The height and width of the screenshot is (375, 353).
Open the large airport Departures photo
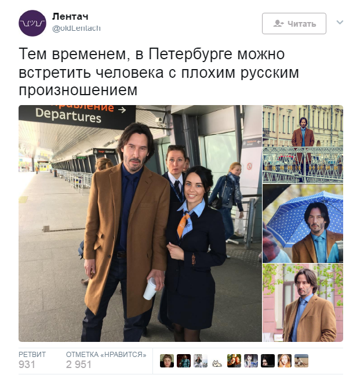pyautogui.click(x=140, y=223)
